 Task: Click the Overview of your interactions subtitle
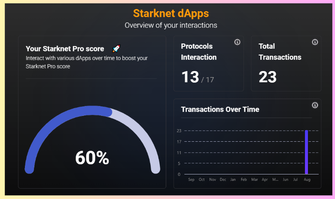tap(171, 25)
